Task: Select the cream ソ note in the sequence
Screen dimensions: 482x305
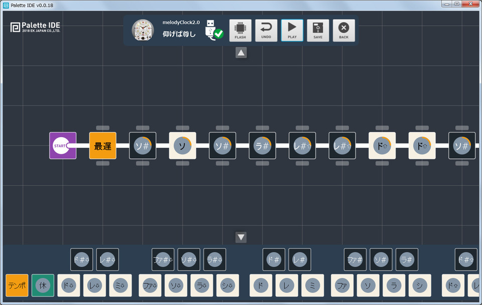Action: pos(183,146)
